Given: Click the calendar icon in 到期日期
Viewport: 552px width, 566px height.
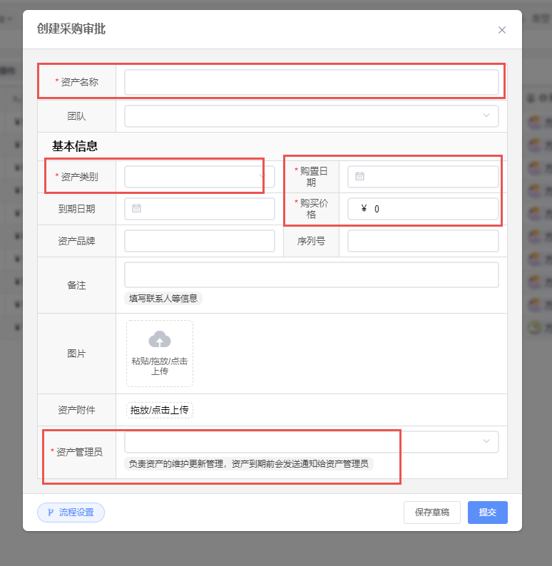Looking at the screenshot, I should pyautogui.click(x=136, y=209).
